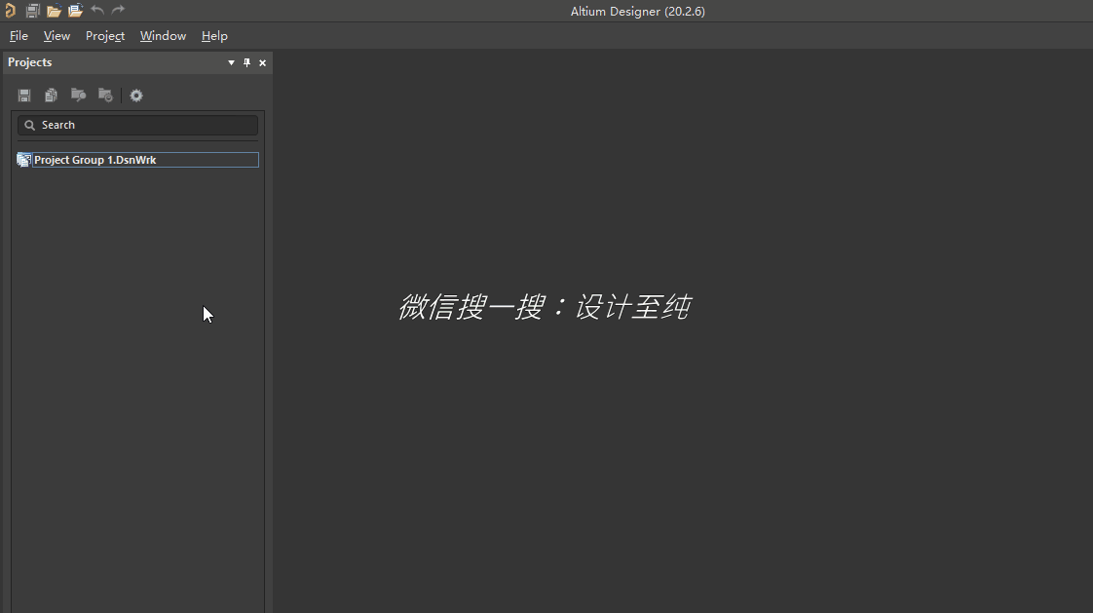Click the Projects panel title
The width and height of the screenshot is (1093, 613).
coord(30,62)
